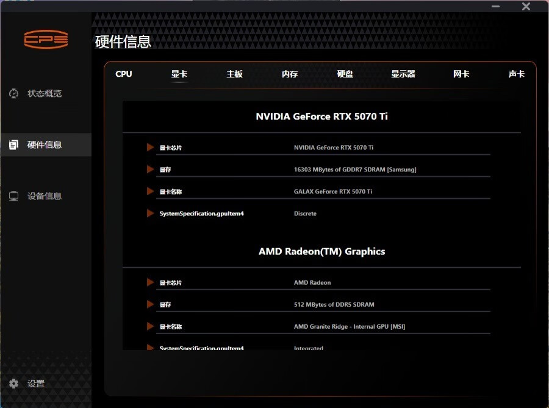Open 设置 at the sidebar bottom
The height and width of the screenshot is (408, 549).
(x=36, y=384)
